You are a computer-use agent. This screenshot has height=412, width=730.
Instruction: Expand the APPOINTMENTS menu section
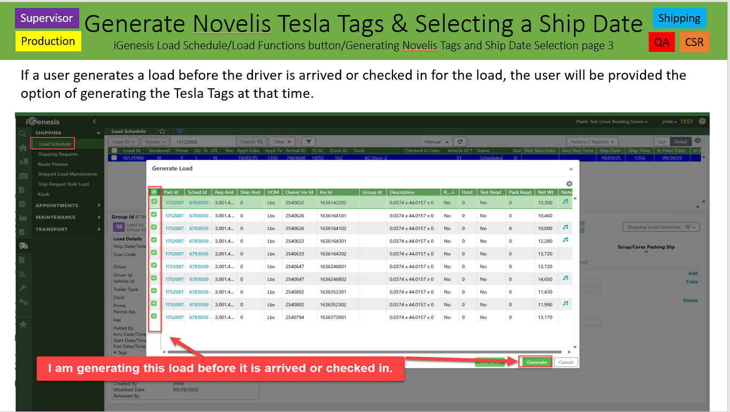pos(67,205)
